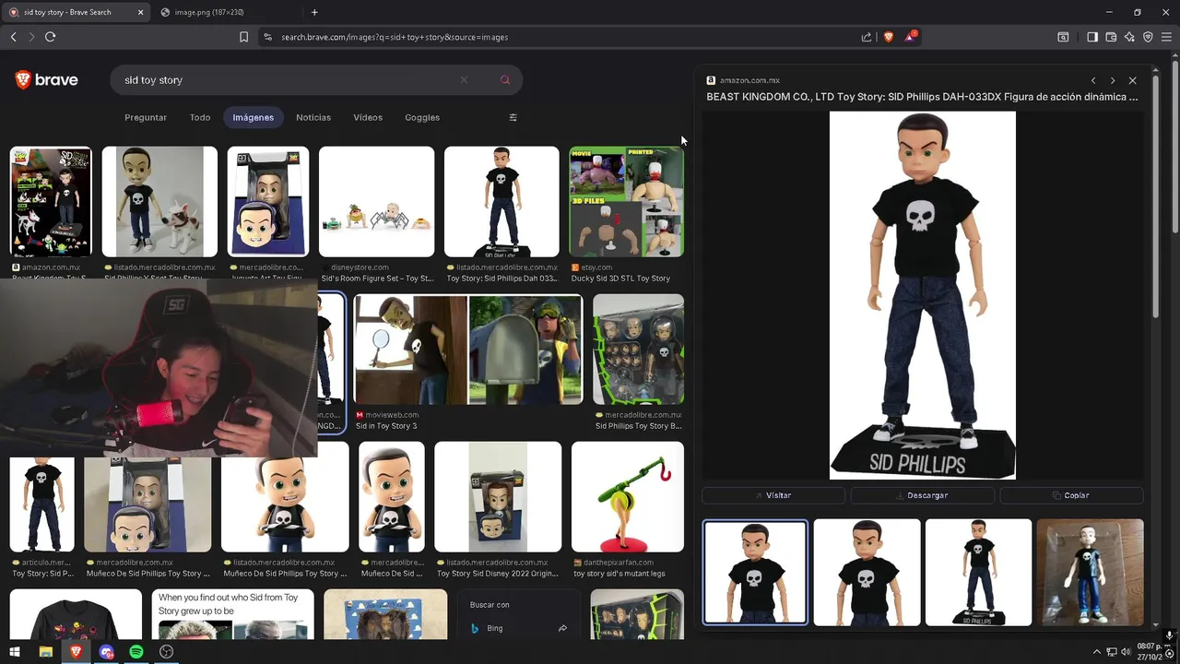Image resolution: width=1180 pixels, height=664 pixels.
Task: Select the Imágenes tab
Action: 254,117
